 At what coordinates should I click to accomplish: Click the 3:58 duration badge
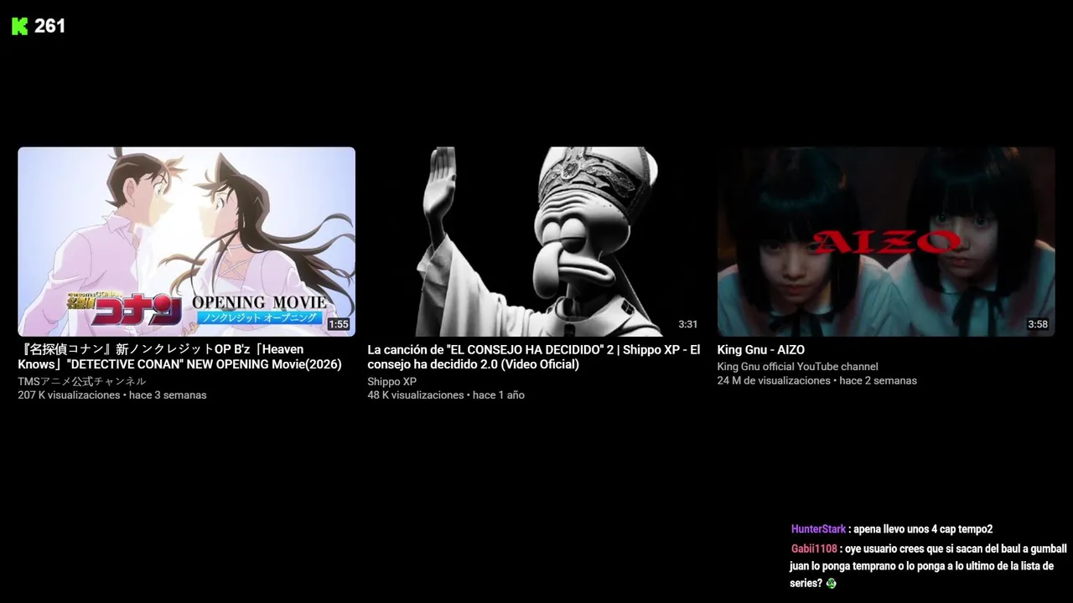tap(1038, 325)
